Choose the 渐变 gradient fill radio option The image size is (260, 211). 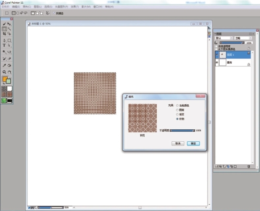click(177, 114)
